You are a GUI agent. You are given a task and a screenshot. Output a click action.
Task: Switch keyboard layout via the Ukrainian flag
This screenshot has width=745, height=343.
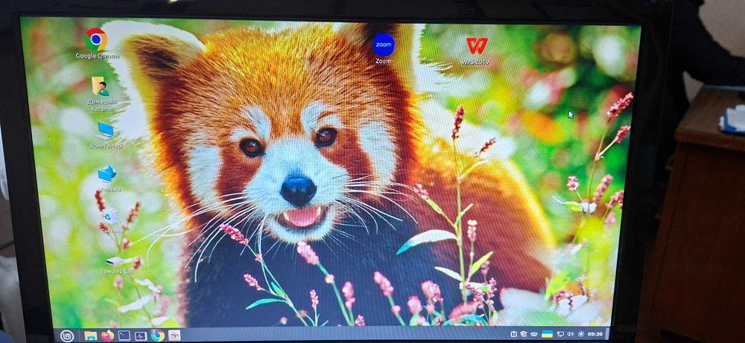[x=548, y=334]
